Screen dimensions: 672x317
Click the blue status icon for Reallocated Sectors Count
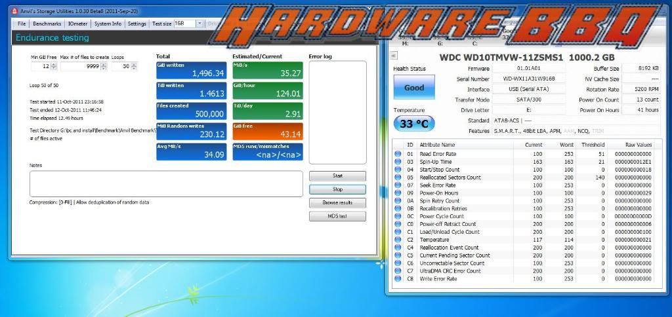click(x=398, y=177)
